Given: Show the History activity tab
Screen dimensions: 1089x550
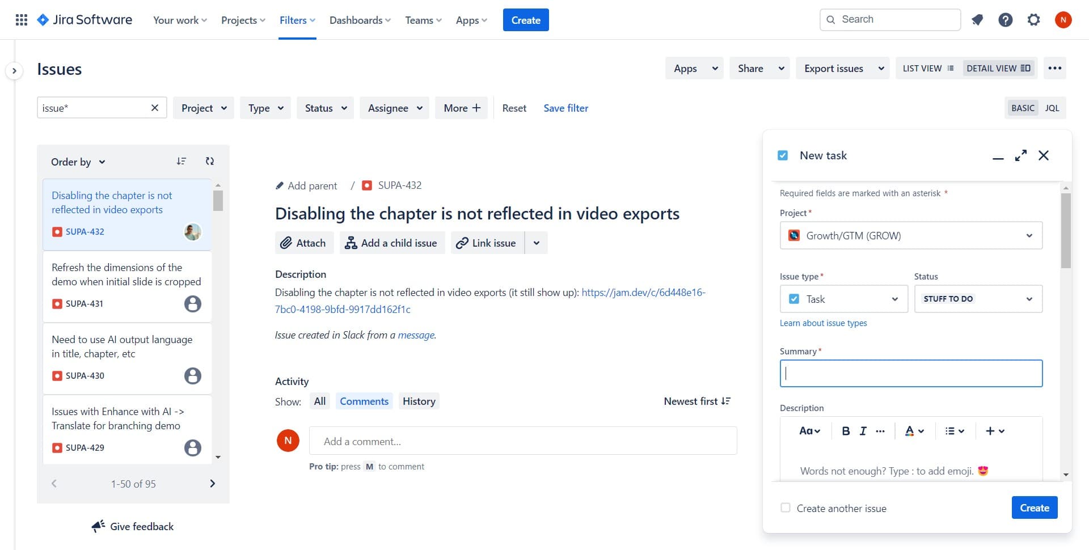Looking at the screenshot, I should (x=419, y=401).
